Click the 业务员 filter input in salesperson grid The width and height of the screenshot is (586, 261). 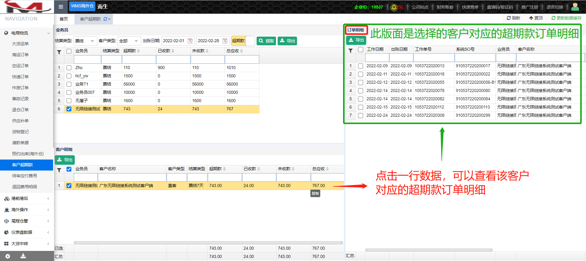pyautogui.click(x=87, y=60)
